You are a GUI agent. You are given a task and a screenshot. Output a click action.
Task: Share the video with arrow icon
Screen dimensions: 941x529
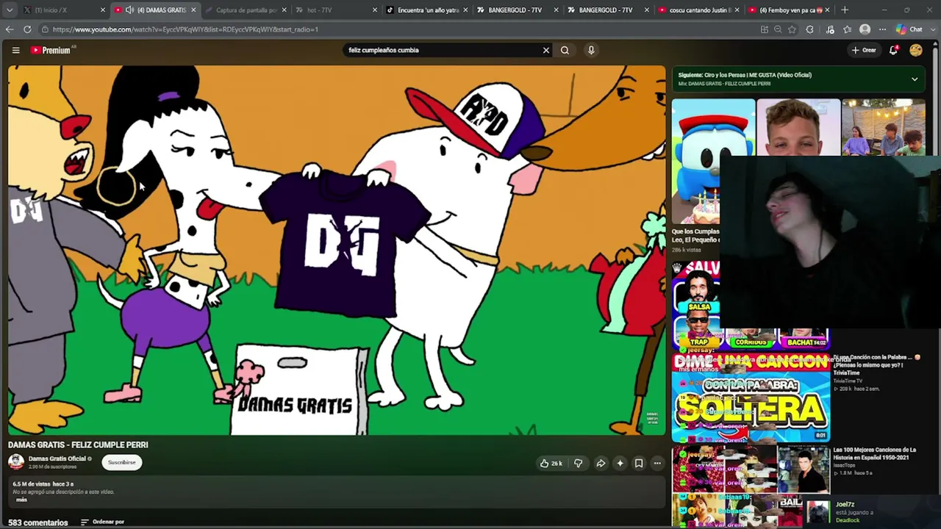pyautogui.click(x=601, y=464)
